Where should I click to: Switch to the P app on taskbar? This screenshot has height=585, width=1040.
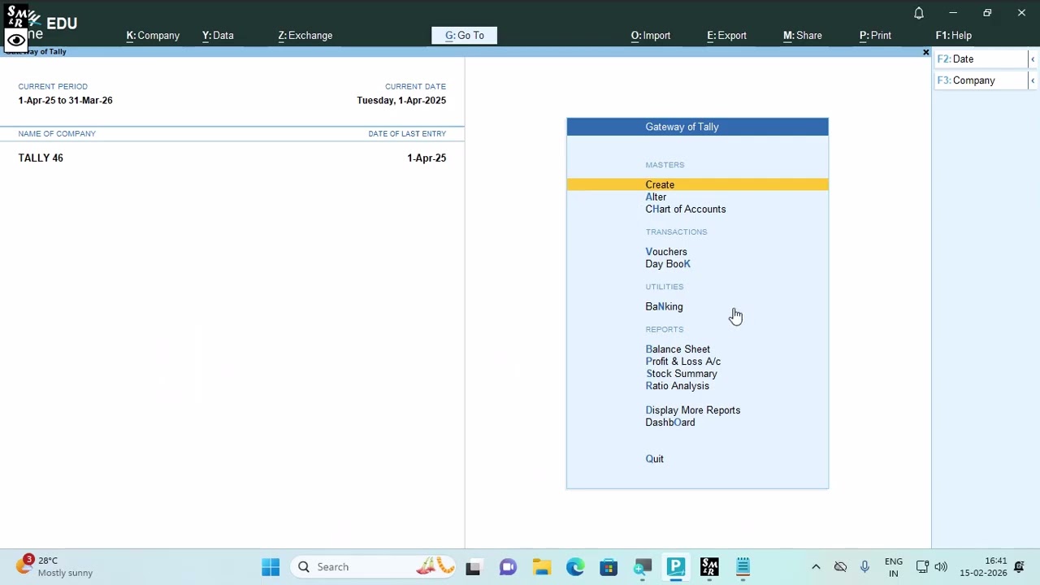coord(675,567)
